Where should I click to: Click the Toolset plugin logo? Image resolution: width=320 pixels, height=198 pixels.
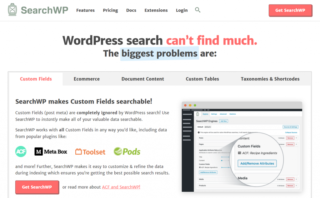(90, 152)
